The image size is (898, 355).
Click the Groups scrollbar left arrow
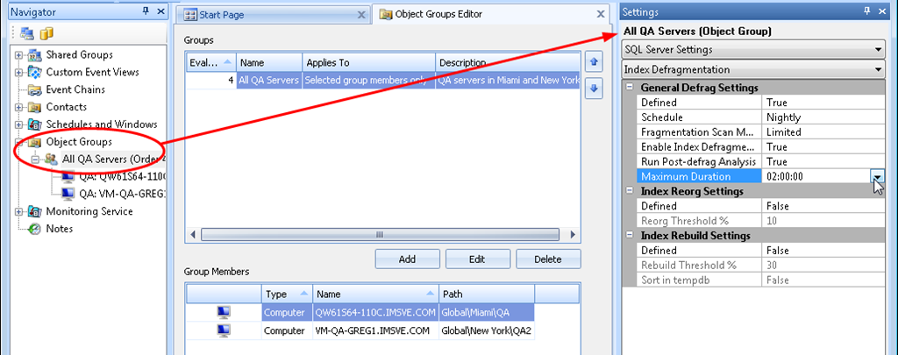pos(193,235)
